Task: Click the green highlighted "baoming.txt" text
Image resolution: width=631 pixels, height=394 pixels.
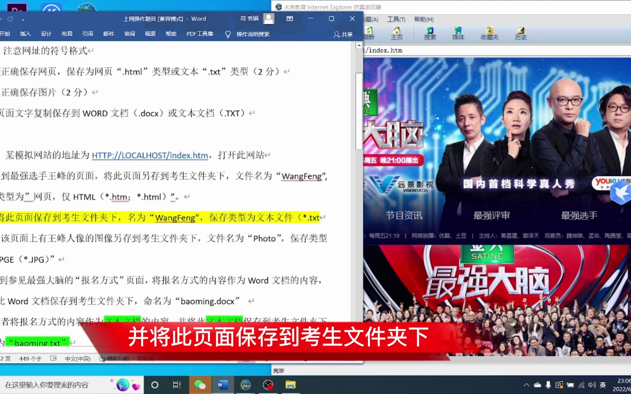Action: 38,342
